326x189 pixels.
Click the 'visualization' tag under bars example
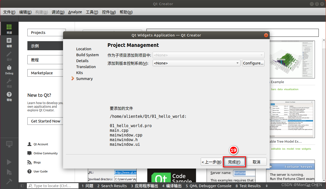click(291, 89)
